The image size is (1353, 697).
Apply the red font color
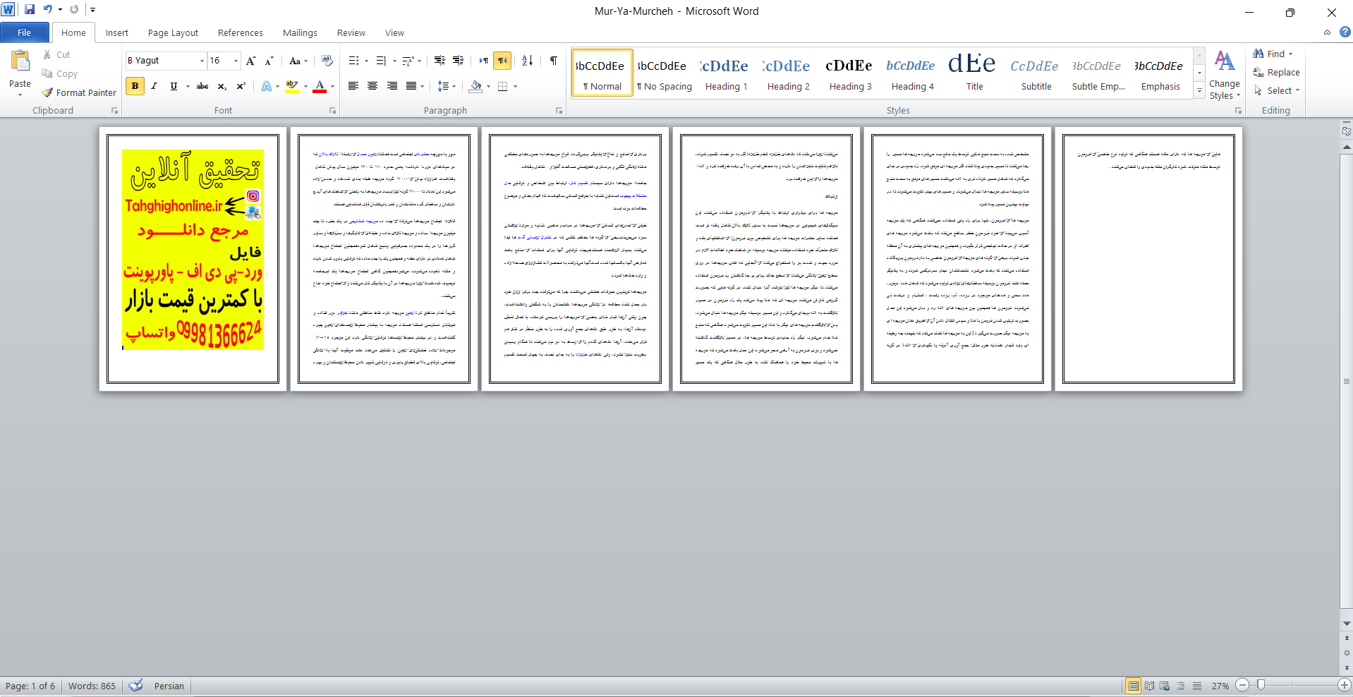[x=320, y=86]
